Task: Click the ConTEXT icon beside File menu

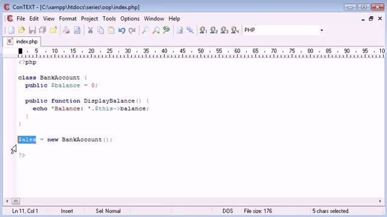Action: click(10, 19)
